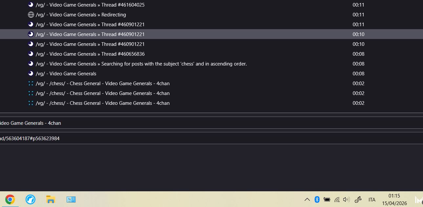Expand the hidden tray icons chevron
423x207 pixels.
[307, 199]
